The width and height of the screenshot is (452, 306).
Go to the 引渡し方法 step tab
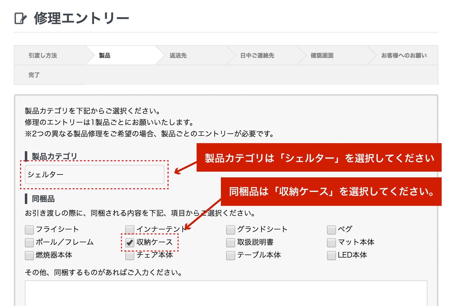tap(43, 55)
